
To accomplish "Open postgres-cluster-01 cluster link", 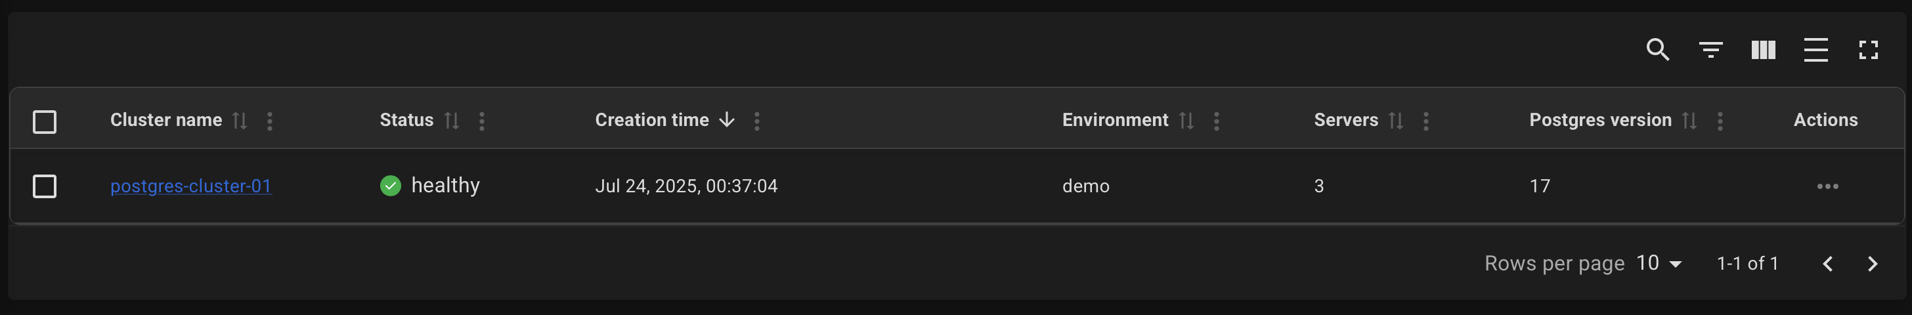I will tap(191, 186).
